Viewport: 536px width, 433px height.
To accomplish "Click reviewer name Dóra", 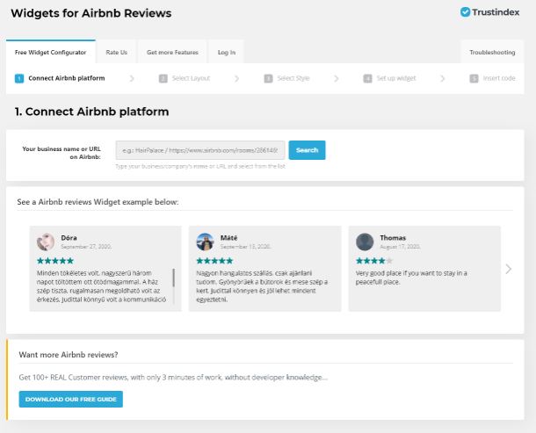I will [x=69, y=237].
